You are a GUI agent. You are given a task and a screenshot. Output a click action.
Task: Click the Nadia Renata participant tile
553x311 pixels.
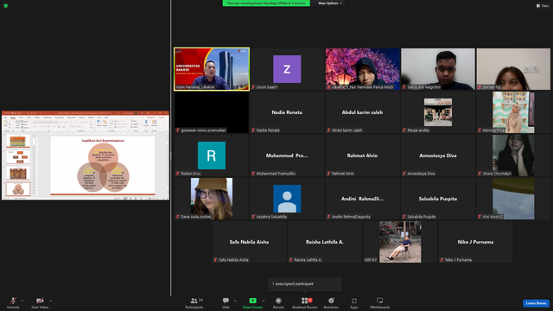[287, 112]
